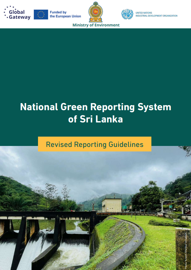Click the Sri Lanka national emblem
Screen dimensions: 191x270
tap(95, 12)
